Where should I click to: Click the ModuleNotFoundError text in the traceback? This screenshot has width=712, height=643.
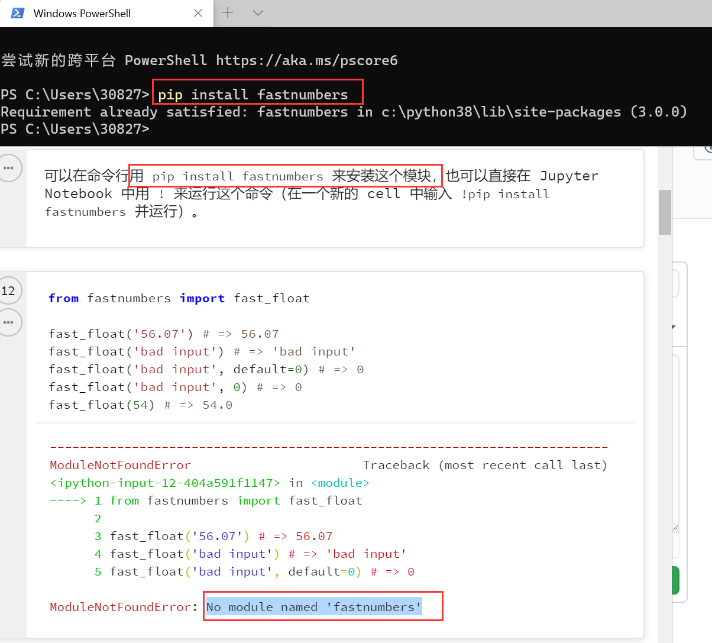120,465
